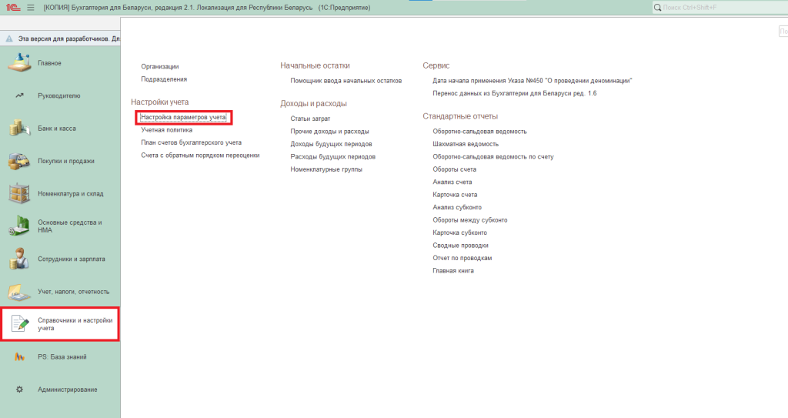Open the hamburger main menu icon
Viewport: 788px width, 418px height.
point(31,7)
